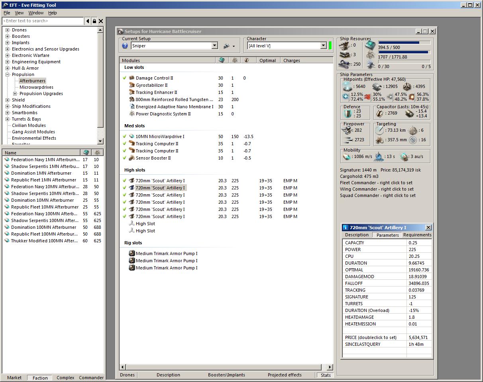Click the EM resistance icon
483x382 pixels.
[x=346, y=97]
